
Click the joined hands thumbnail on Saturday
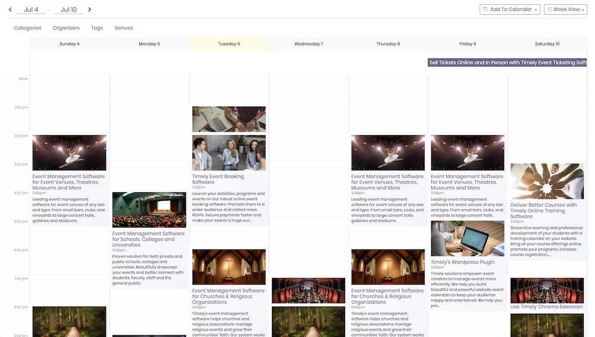coord(547,181)
